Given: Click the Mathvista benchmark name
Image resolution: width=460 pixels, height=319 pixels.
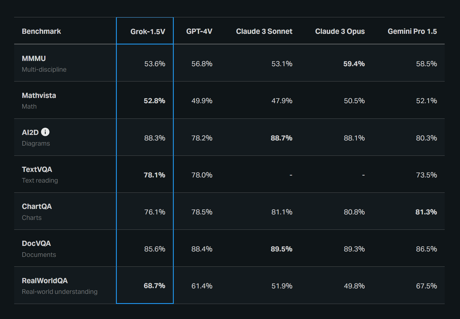Looking at the screenshot, I should pyautogui.click(x=39, y=95).
